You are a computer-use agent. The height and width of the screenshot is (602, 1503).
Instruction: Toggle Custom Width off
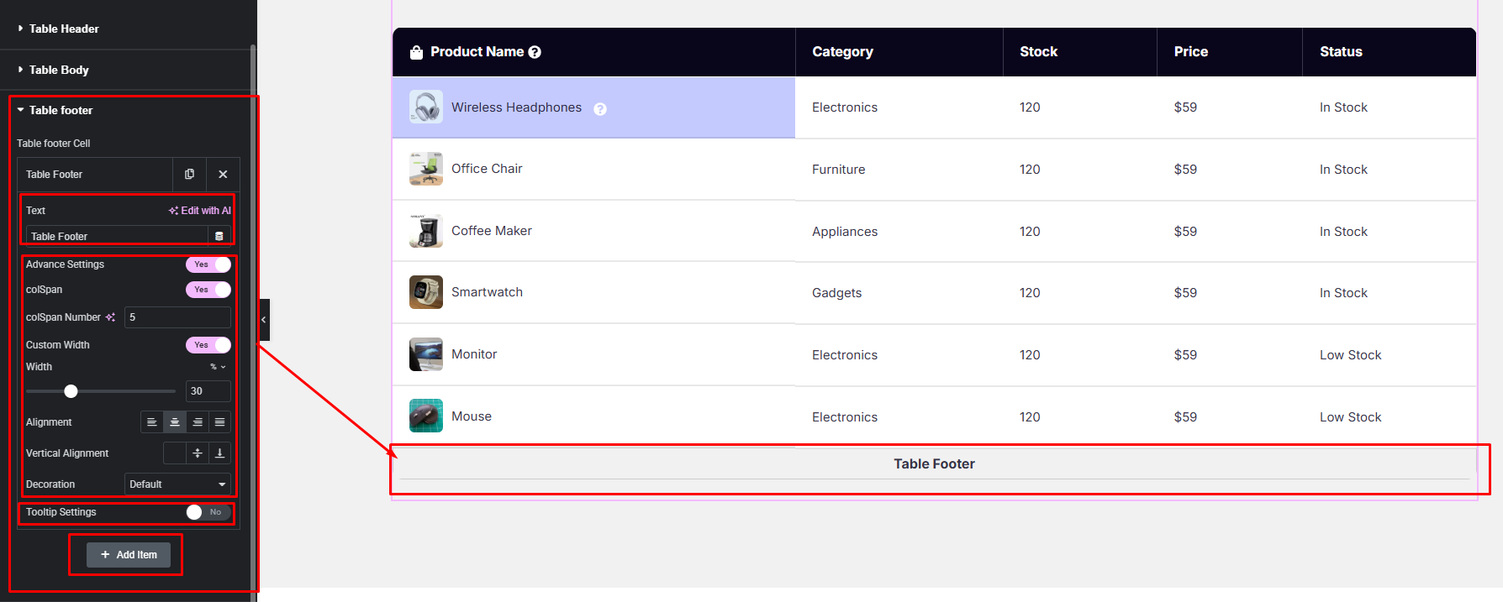pyautogui.click(x=208, y=345)
